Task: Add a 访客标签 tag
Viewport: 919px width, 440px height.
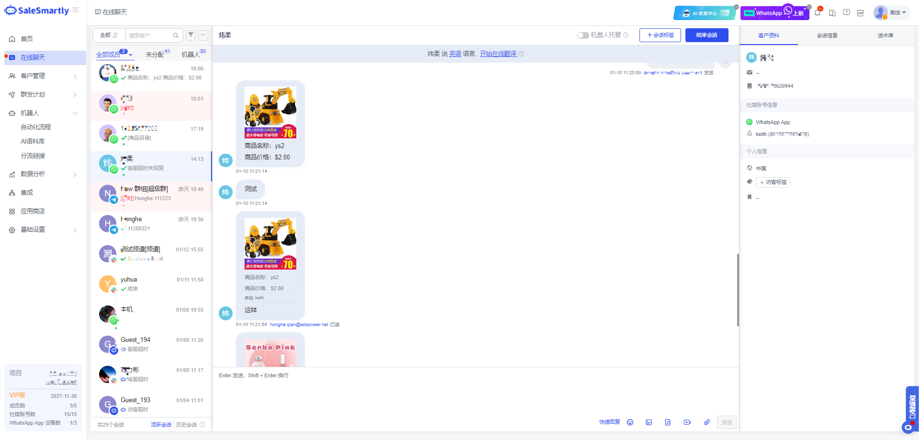Action: pyautogui.click(x=773, y=182)
